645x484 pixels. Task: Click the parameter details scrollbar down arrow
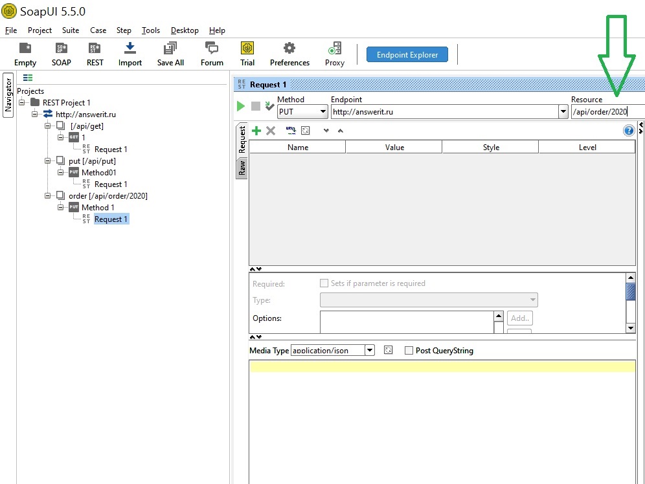(x=631, y=328)
